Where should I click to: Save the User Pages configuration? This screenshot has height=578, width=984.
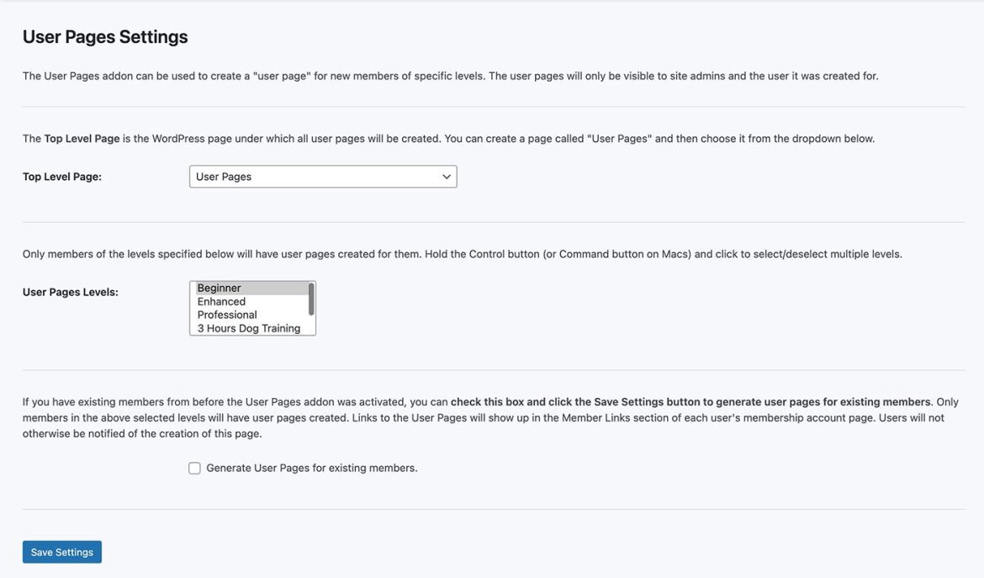click(61, 551)
